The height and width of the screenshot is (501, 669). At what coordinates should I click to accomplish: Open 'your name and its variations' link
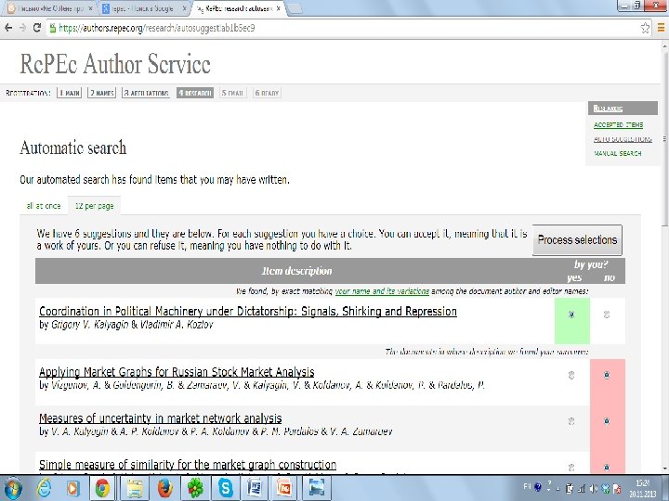point(382,291)
